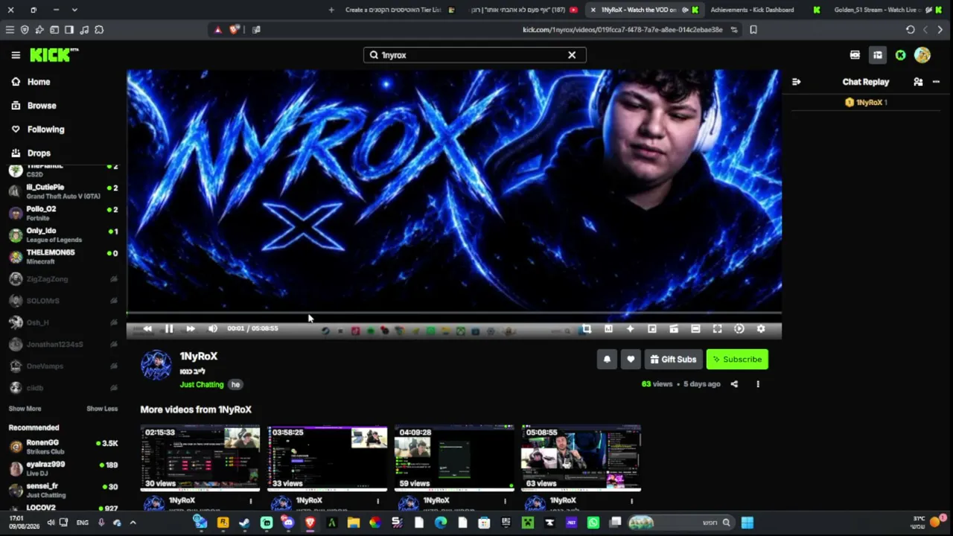Enable picture-in-picture from the player bar

(652, 328)
